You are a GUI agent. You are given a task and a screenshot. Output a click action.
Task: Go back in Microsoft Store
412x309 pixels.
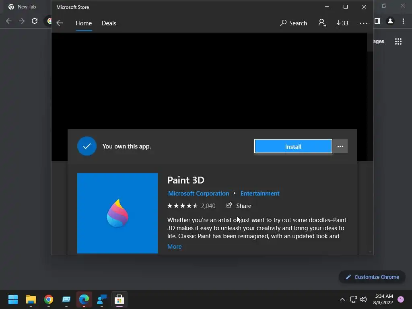[60, 23]
